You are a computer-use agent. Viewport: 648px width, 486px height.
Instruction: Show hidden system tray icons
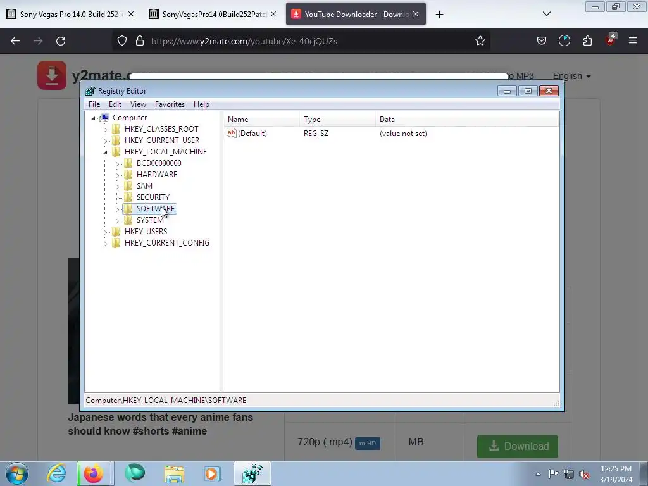point(538,474)
